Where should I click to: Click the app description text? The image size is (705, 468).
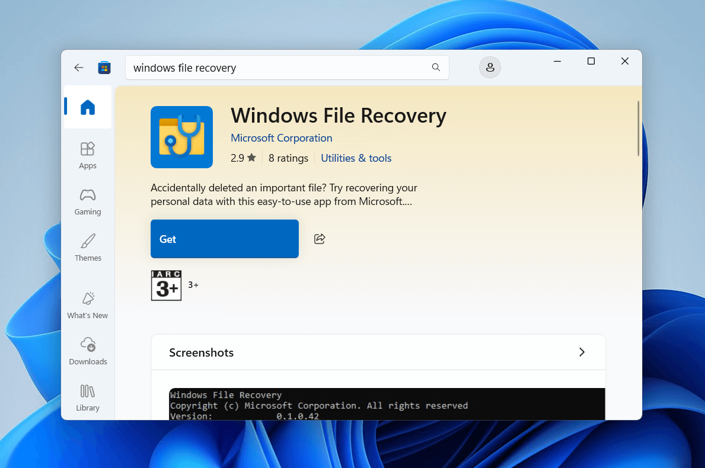283,194
